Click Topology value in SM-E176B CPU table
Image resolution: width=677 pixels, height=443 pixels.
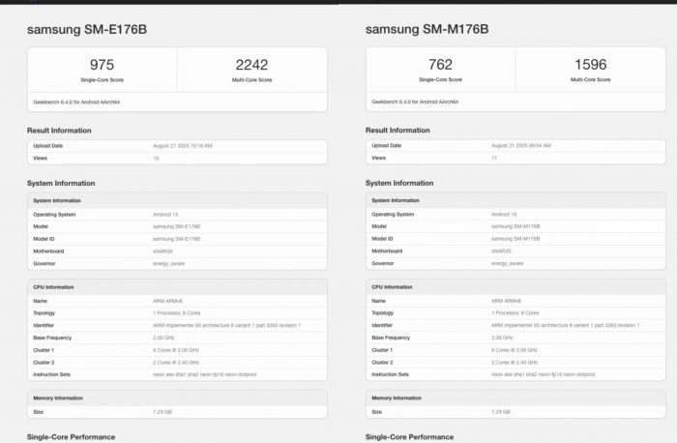(x=177, y=313)
